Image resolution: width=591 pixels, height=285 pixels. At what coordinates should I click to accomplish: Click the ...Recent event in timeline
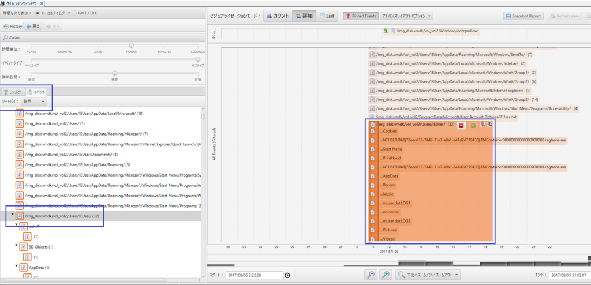tap(388, 185)
